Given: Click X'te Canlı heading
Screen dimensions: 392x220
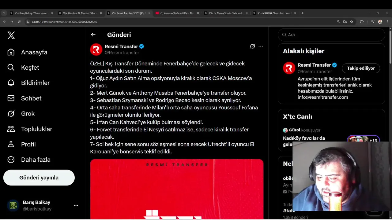Looking at the screenshot, I should 297,117.
